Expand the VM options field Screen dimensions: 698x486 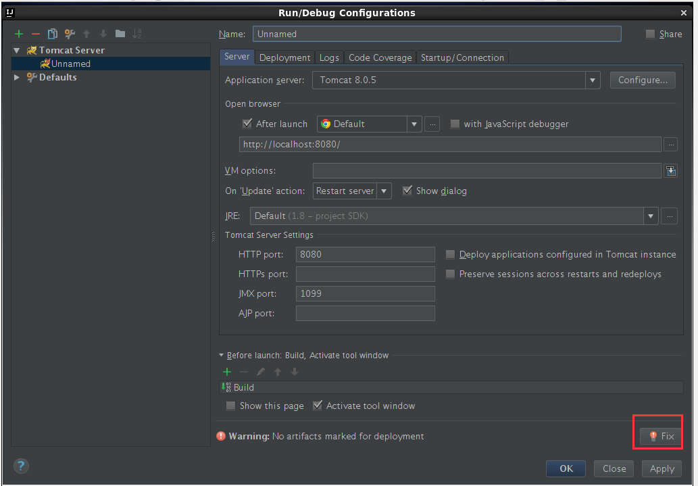[670, 170]
